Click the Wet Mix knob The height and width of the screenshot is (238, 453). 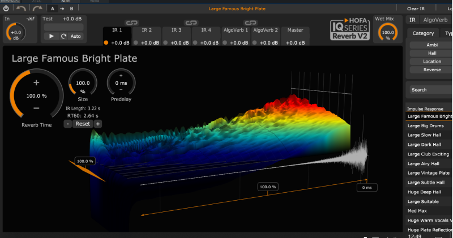[388, 33]
